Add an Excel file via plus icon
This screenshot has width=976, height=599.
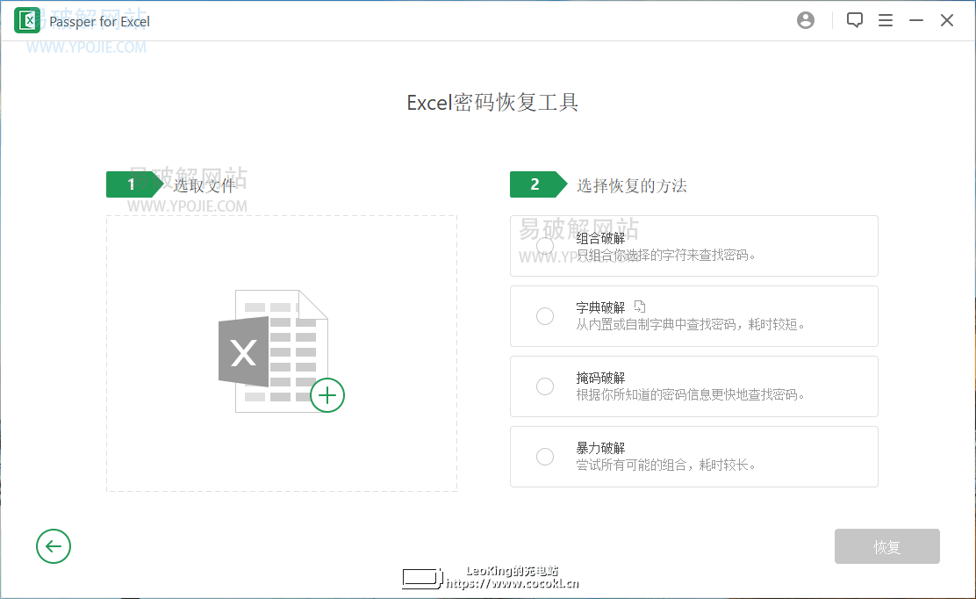(327, 394)
